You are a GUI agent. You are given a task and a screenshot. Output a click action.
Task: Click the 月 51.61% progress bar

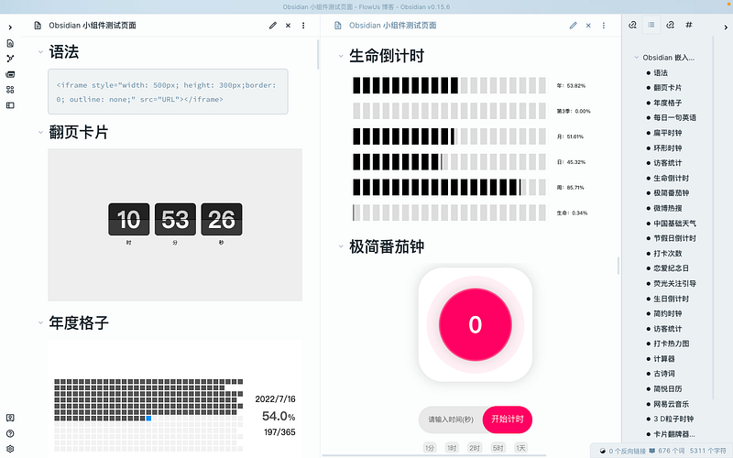point(449,136)
